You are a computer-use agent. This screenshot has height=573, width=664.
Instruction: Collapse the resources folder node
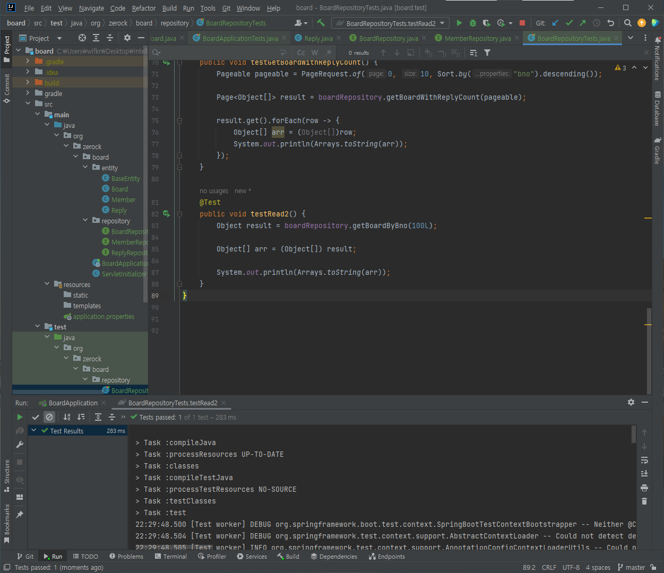pos(47,284)
